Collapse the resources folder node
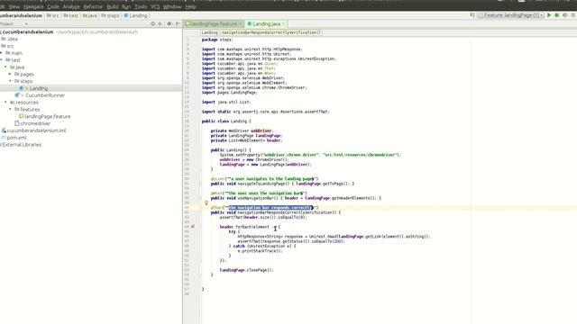The image size is (577, 324). point(6,102)
